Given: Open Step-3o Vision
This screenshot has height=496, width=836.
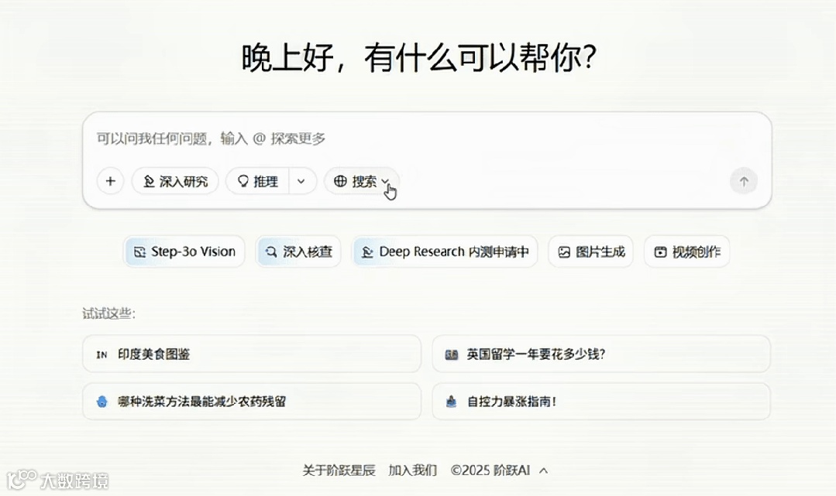Looking at the screenshot, I should (184, 251).
